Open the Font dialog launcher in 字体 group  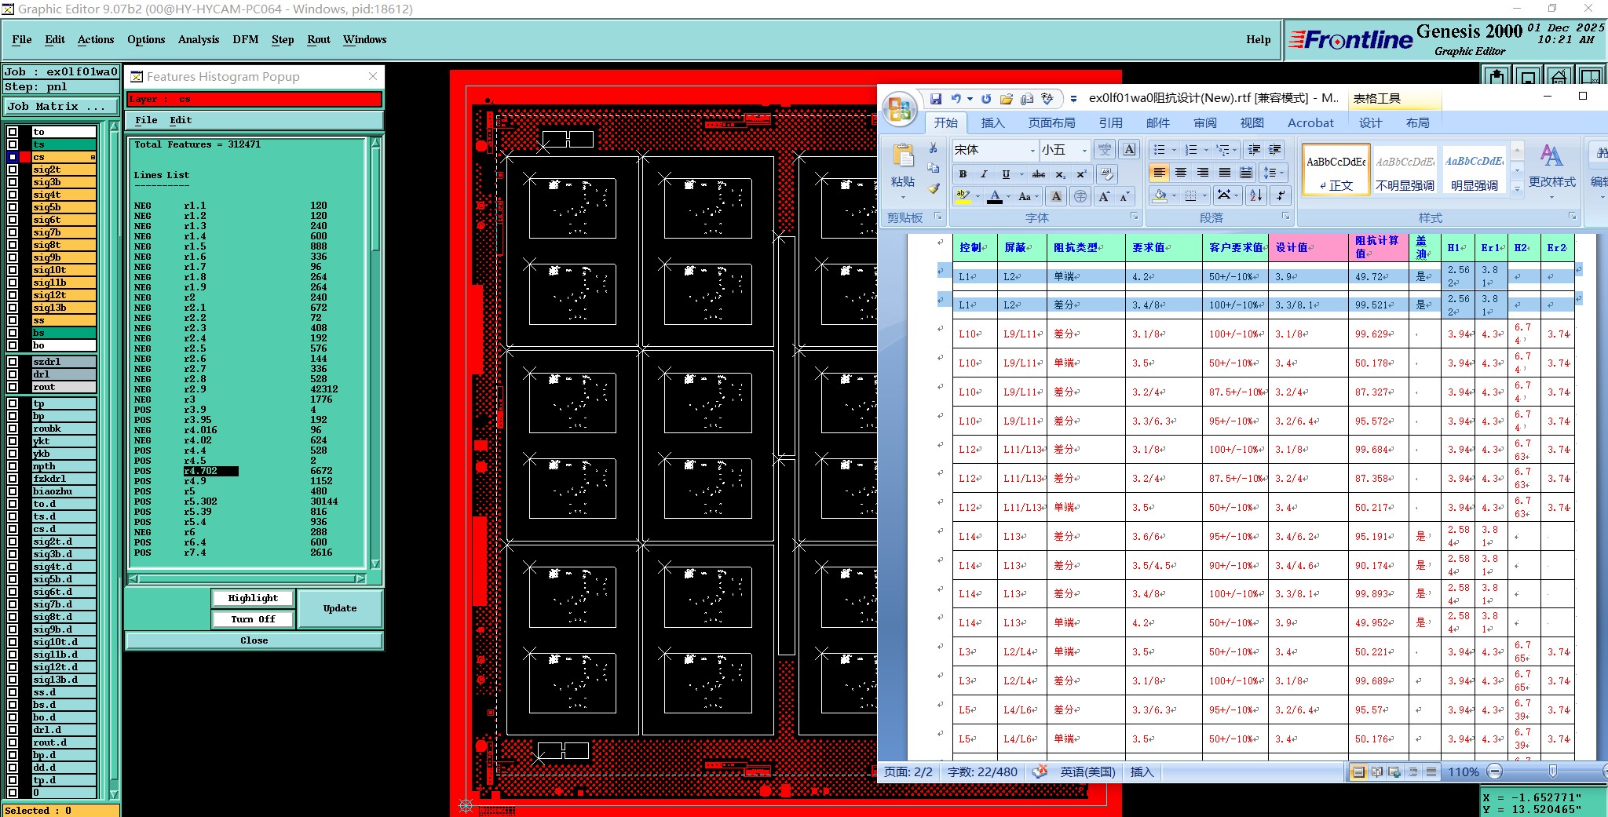(x=1134, y=216)
